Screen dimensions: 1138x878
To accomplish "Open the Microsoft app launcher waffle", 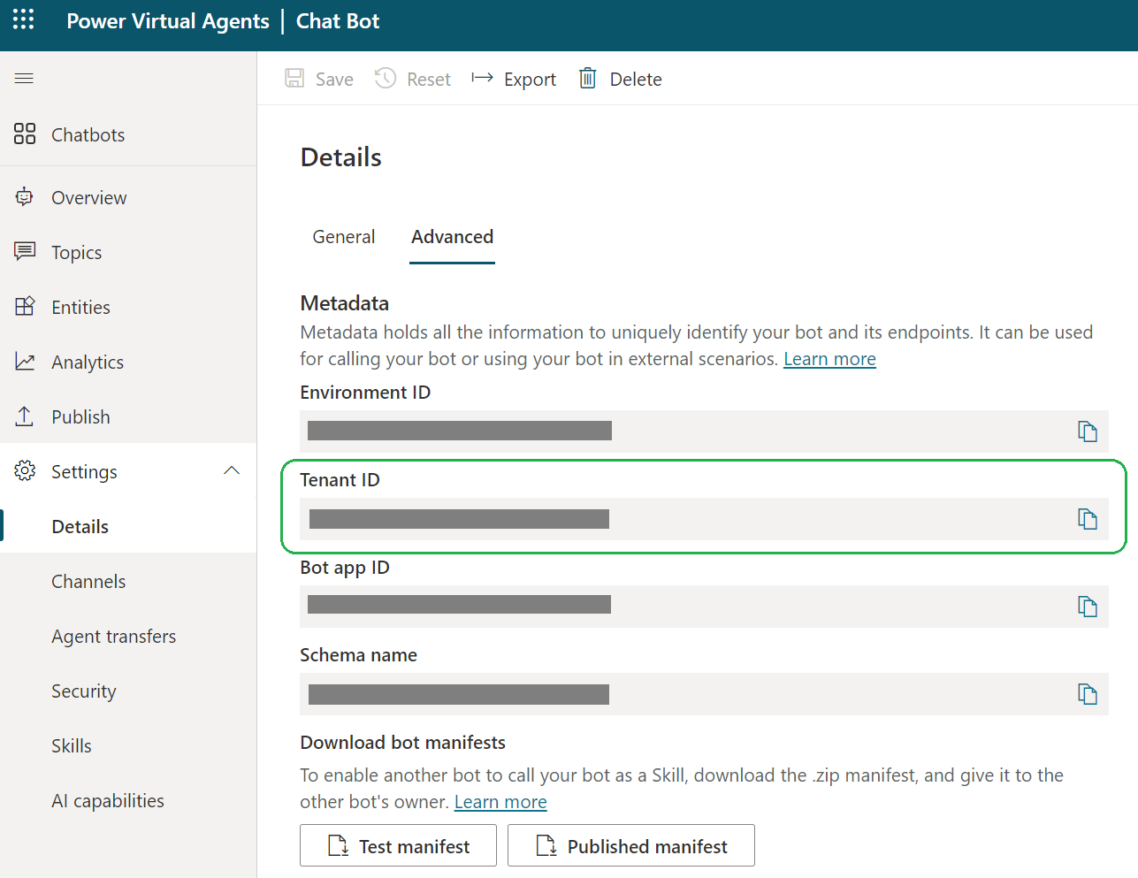I will [22, 20].
